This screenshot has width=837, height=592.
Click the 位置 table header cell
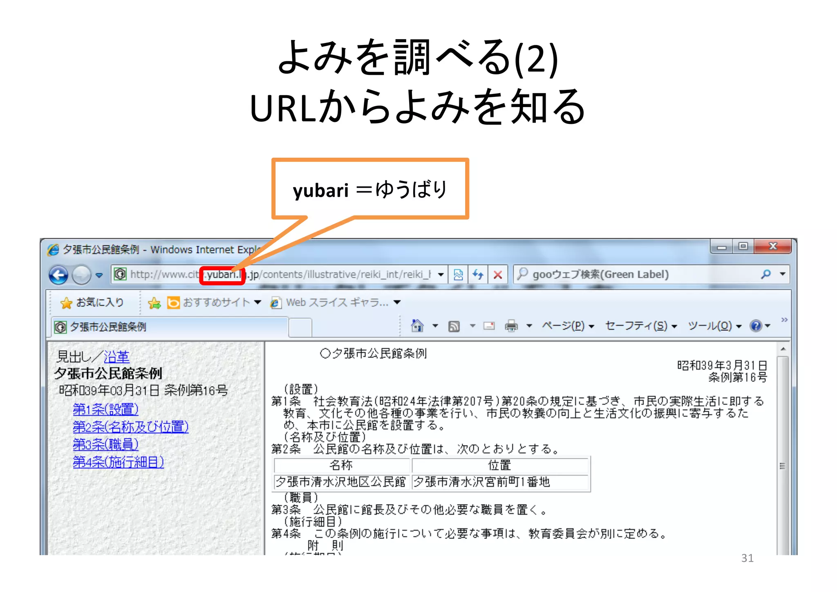coord(500,465)
